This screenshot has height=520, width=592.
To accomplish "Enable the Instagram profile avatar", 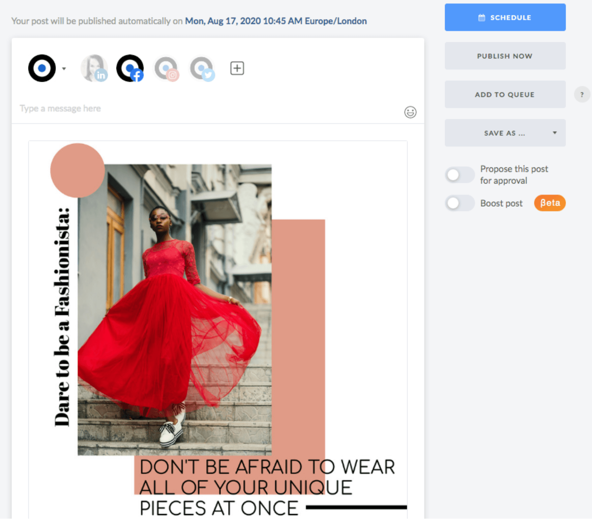I will [x=167, y=69].
